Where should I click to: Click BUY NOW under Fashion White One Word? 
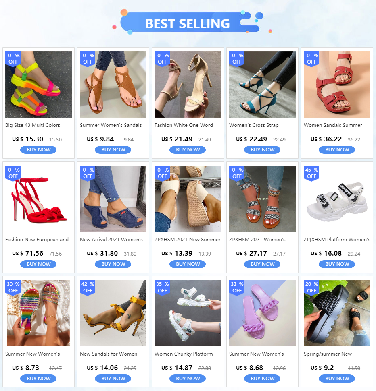[188, 150]
